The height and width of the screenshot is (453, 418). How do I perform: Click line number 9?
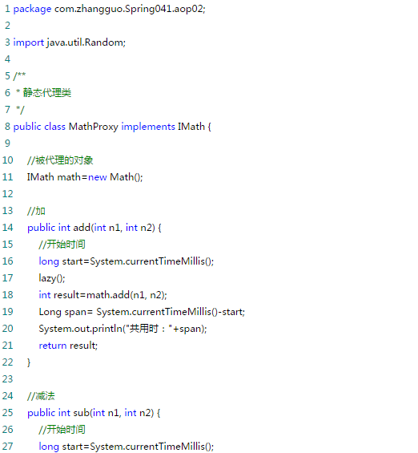[8, 144]
